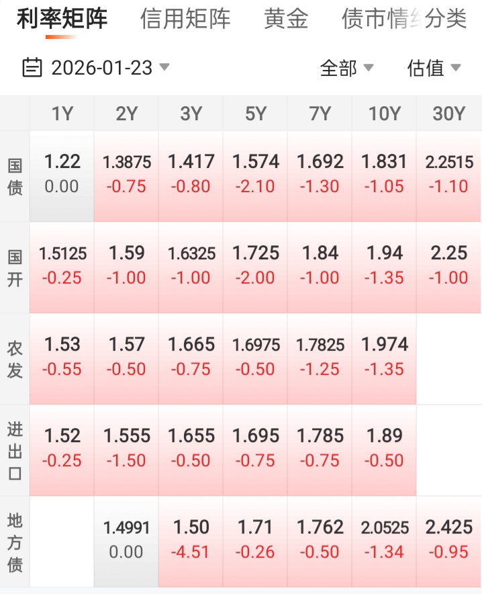
Task: Select the 黄金 tab
Action: 286,19
